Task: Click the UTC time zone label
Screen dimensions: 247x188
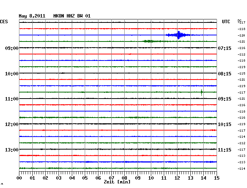Action: point(226,22)
